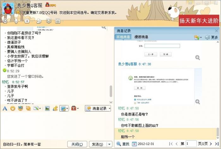Open the emoticon smiley picker

coord(13,108)
